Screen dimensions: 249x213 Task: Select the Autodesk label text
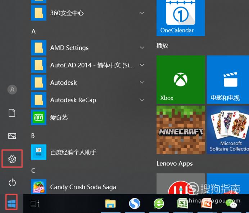tap(63, 83)
